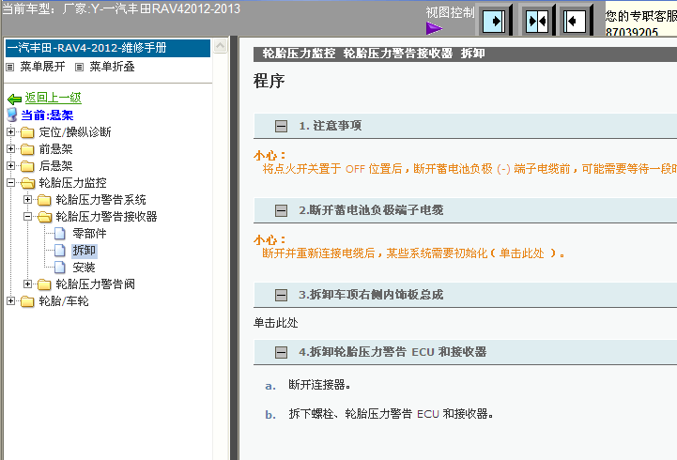
Task: Click the 轮胎压力警告系统 folder icon
Action: pyautogui.click(x=44, y=200)
